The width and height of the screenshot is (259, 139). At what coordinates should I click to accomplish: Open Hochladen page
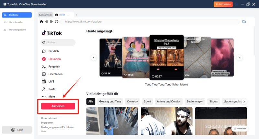(x=52, y=74)
